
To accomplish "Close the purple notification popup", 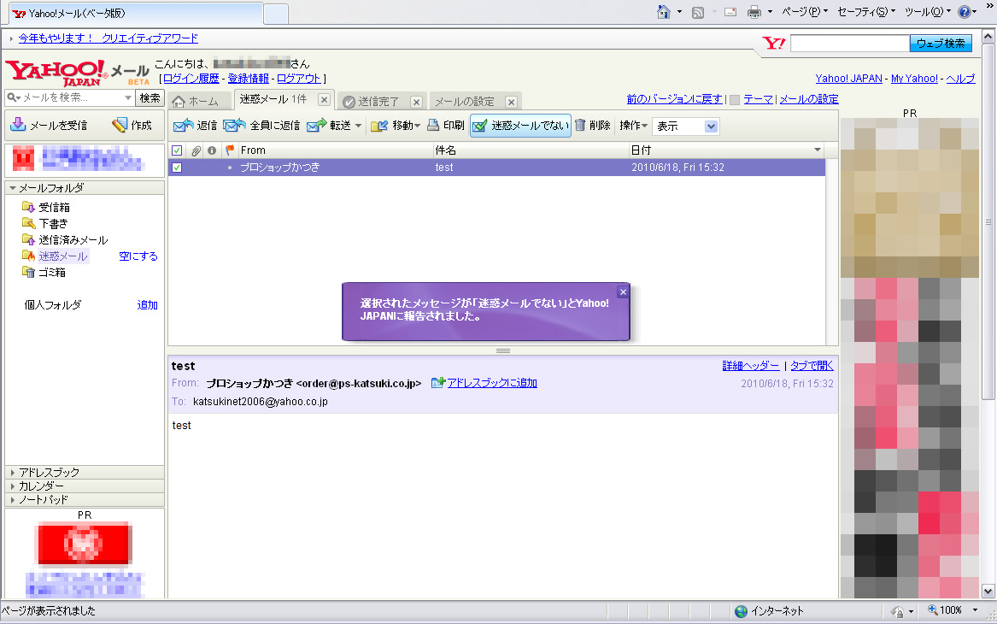I will 623,292.
